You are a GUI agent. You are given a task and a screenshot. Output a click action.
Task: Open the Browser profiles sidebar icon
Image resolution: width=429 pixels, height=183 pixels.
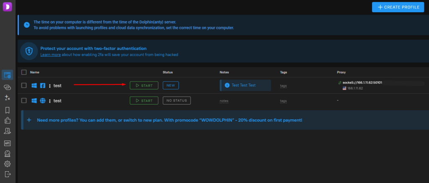coord(8,75)
